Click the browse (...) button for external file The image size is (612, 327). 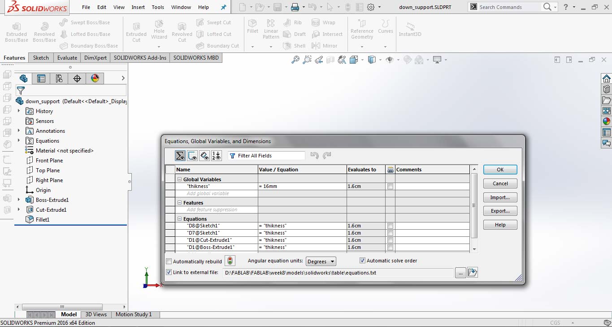460,272
